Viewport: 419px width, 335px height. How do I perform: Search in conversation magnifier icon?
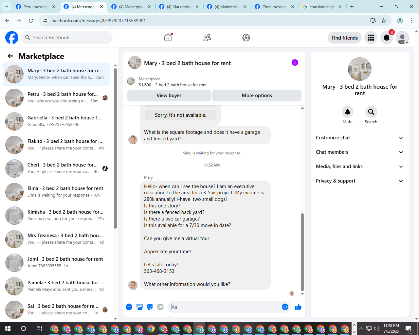371,112
